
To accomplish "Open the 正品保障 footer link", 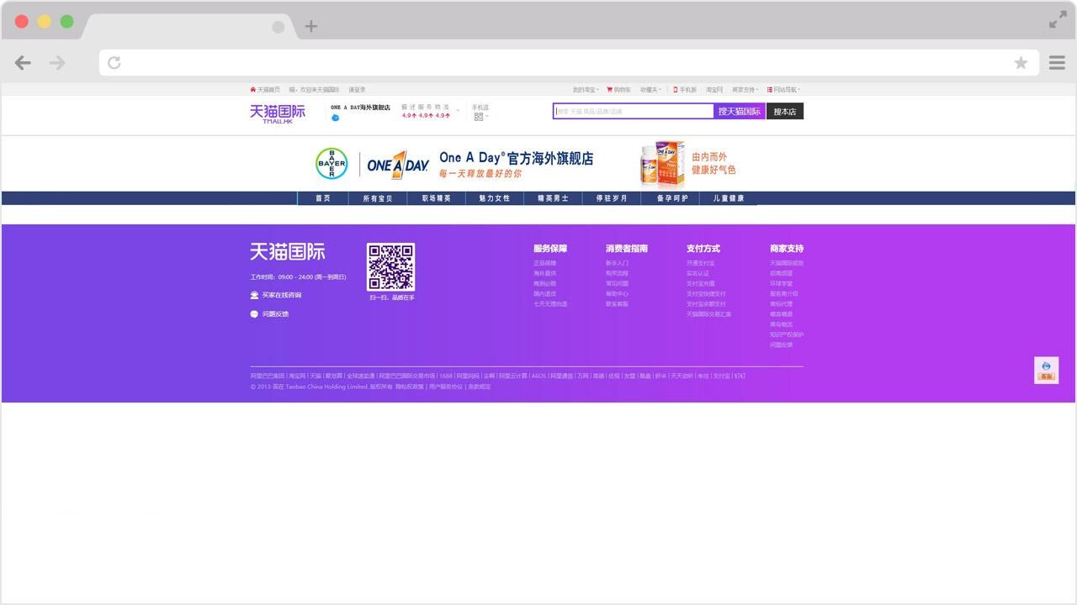I will point(544,263).
